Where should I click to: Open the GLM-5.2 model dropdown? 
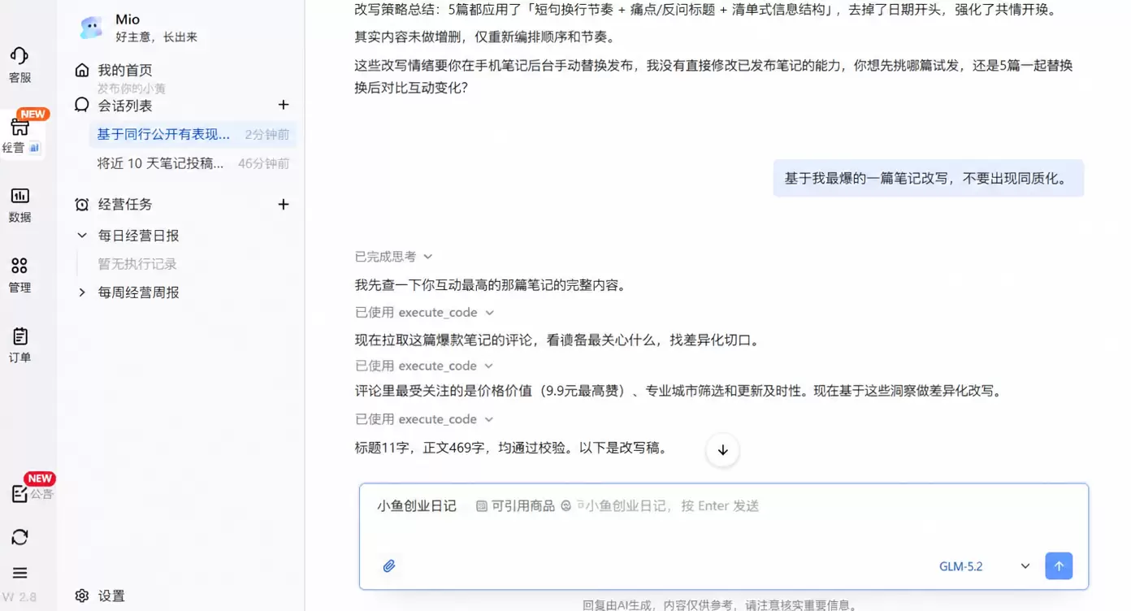[985, 566]
